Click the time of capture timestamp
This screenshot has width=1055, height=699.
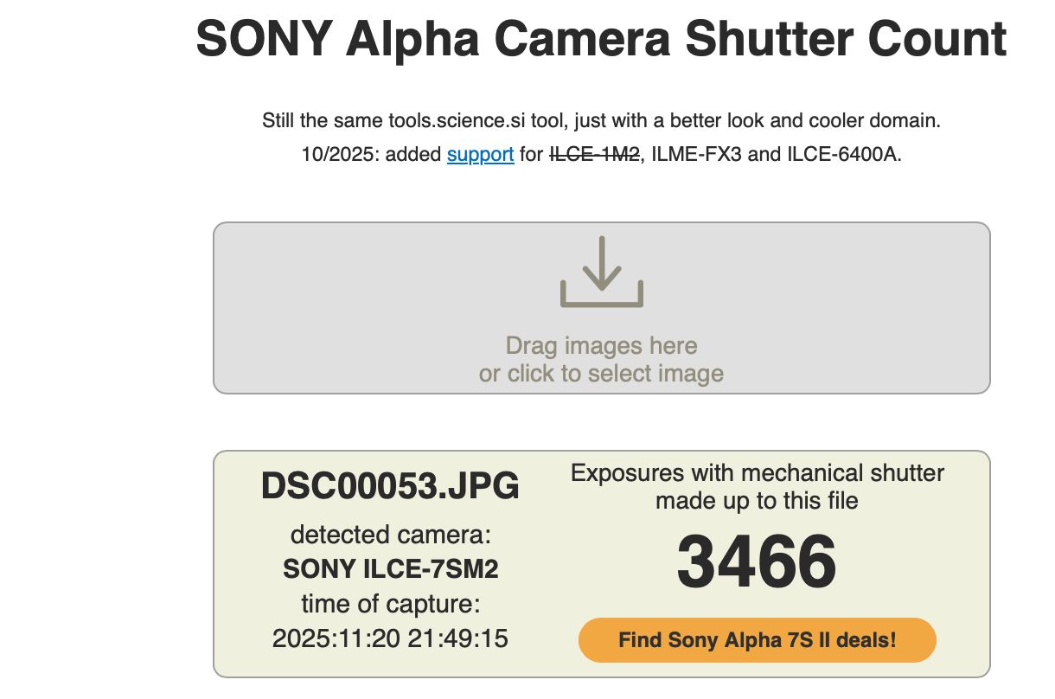coord(393,639)
